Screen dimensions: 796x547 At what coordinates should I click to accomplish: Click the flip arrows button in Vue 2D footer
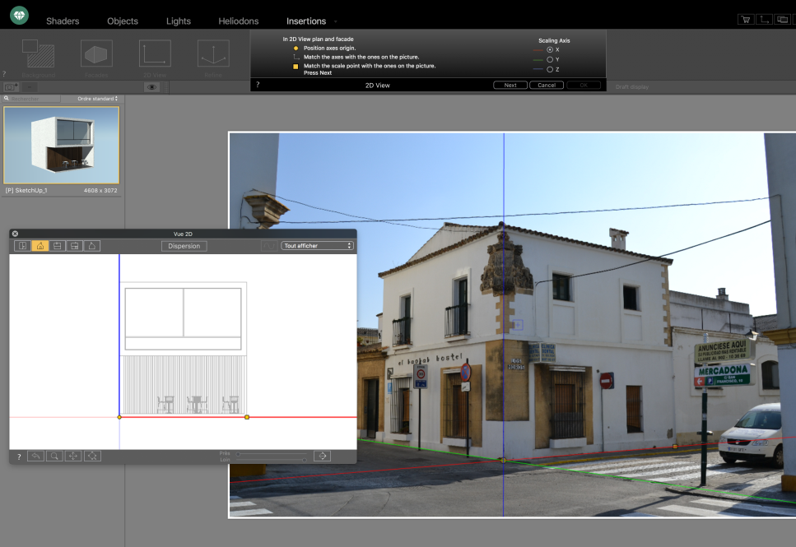(323, 456)
